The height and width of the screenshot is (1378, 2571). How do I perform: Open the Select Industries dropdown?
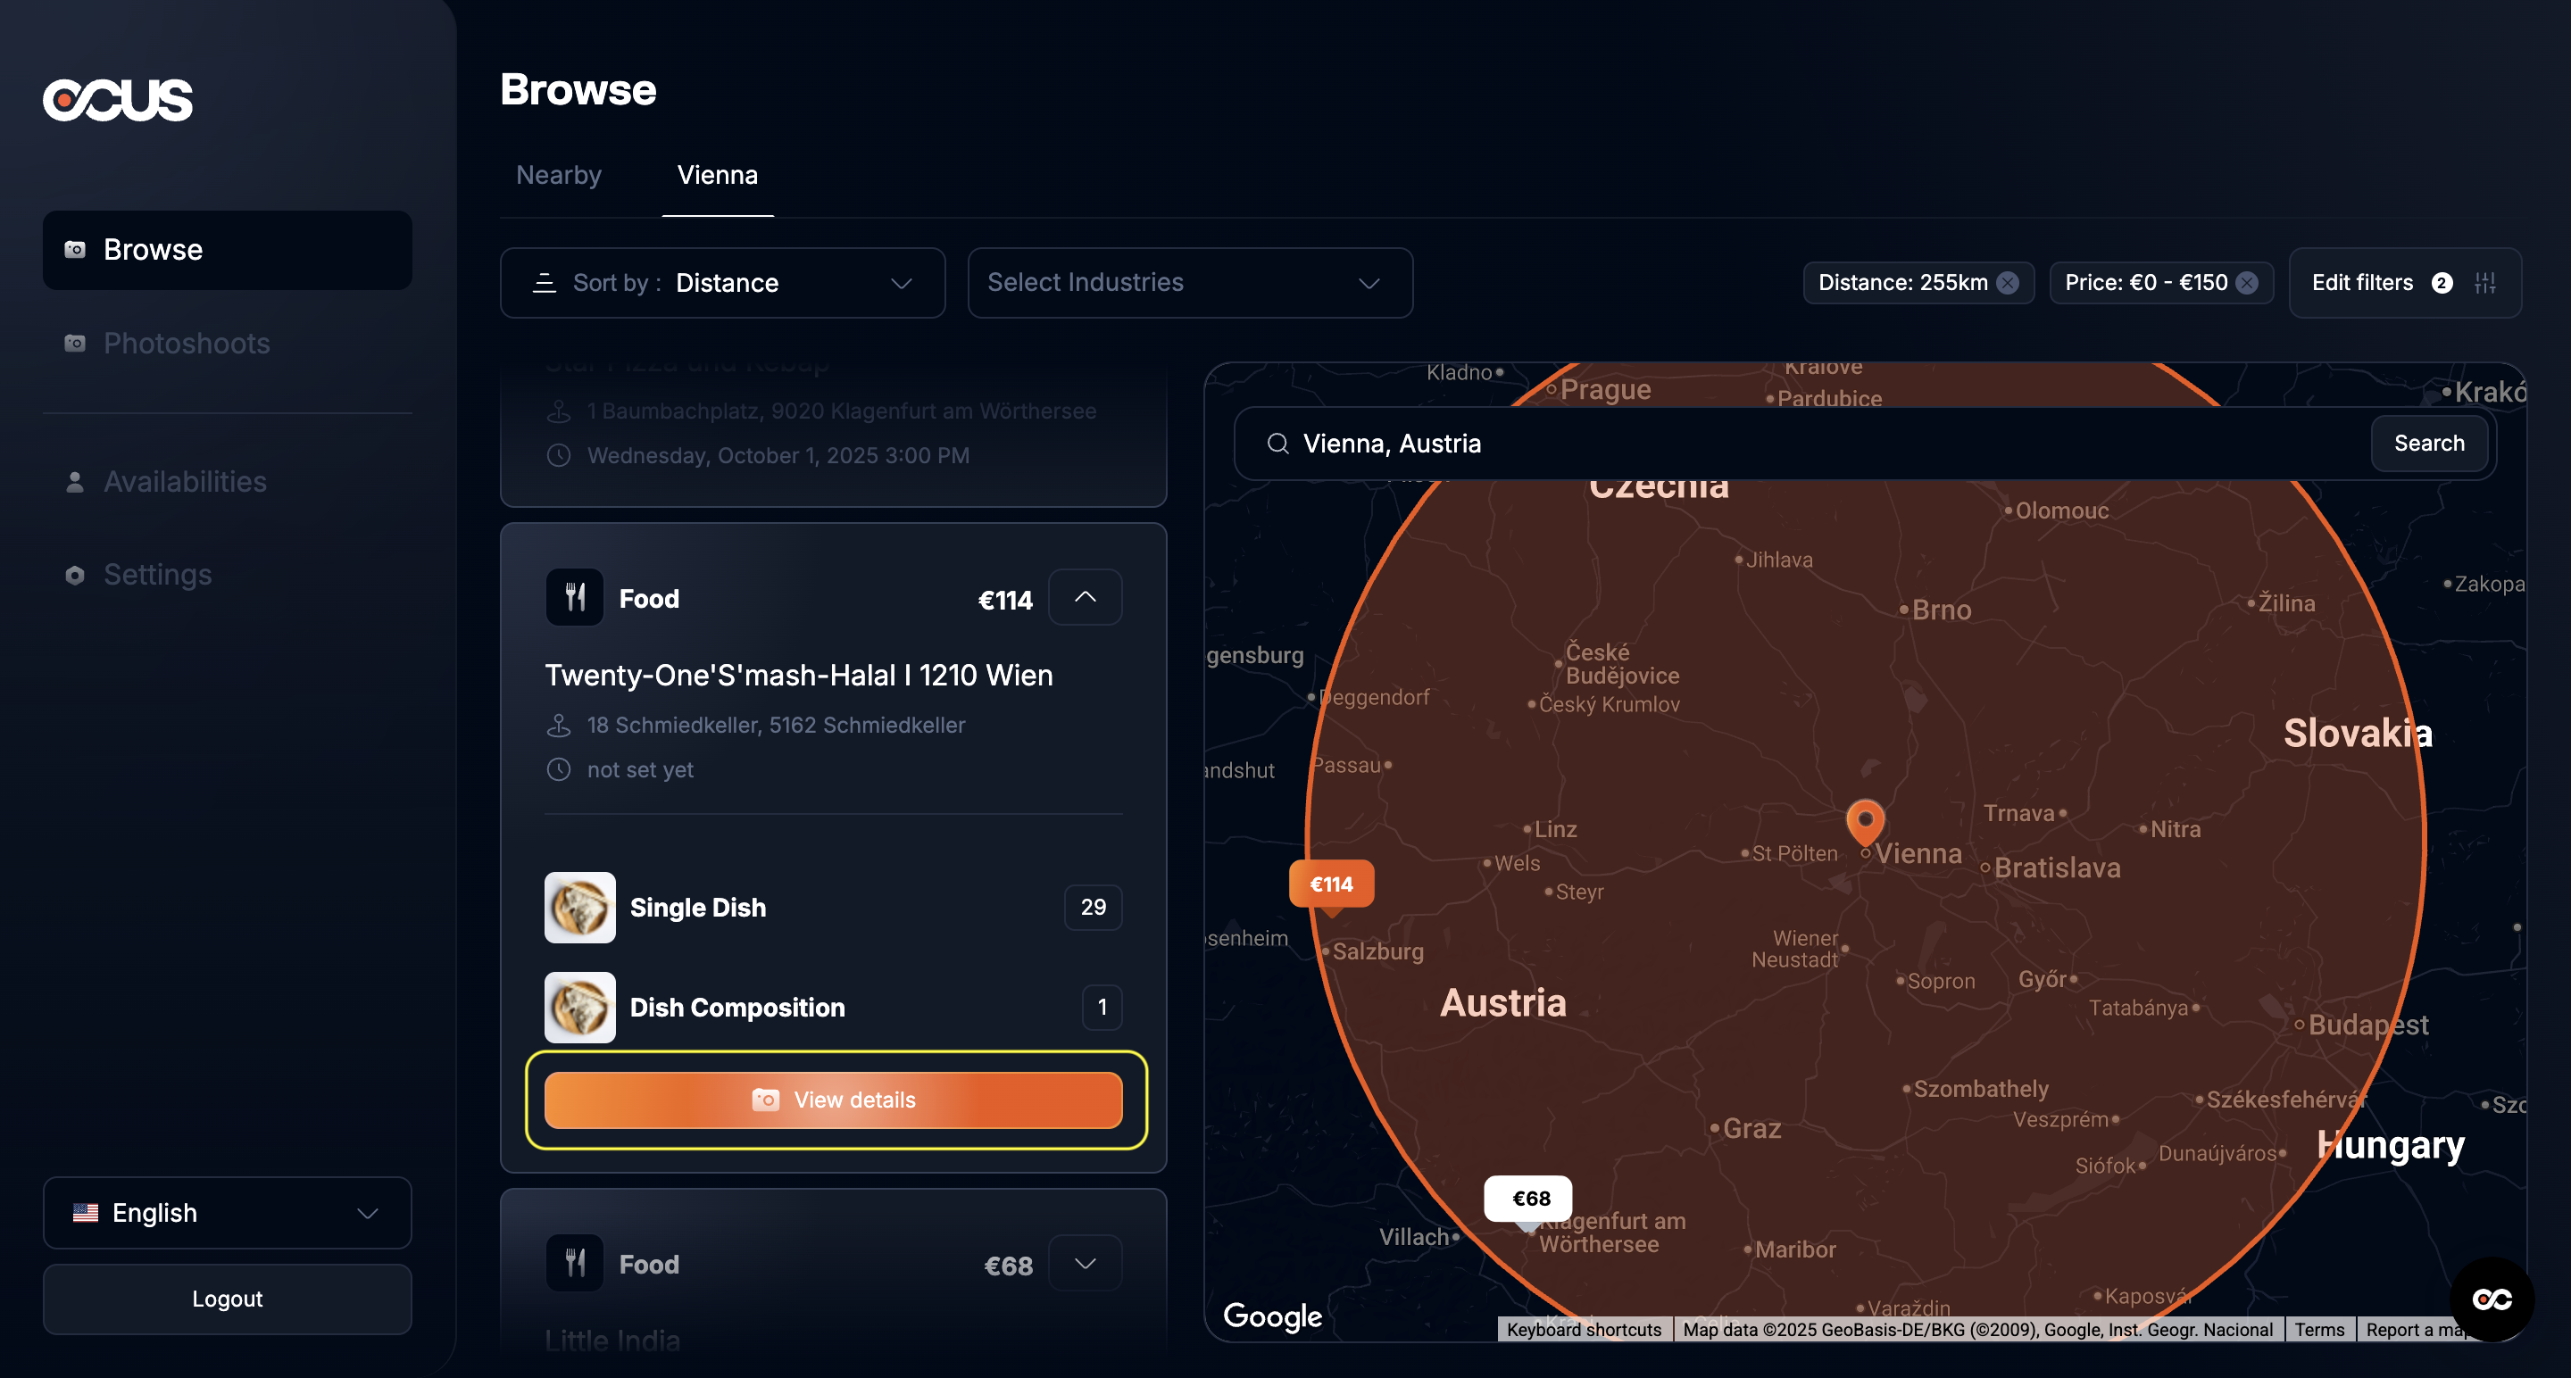coord(1190,284)
